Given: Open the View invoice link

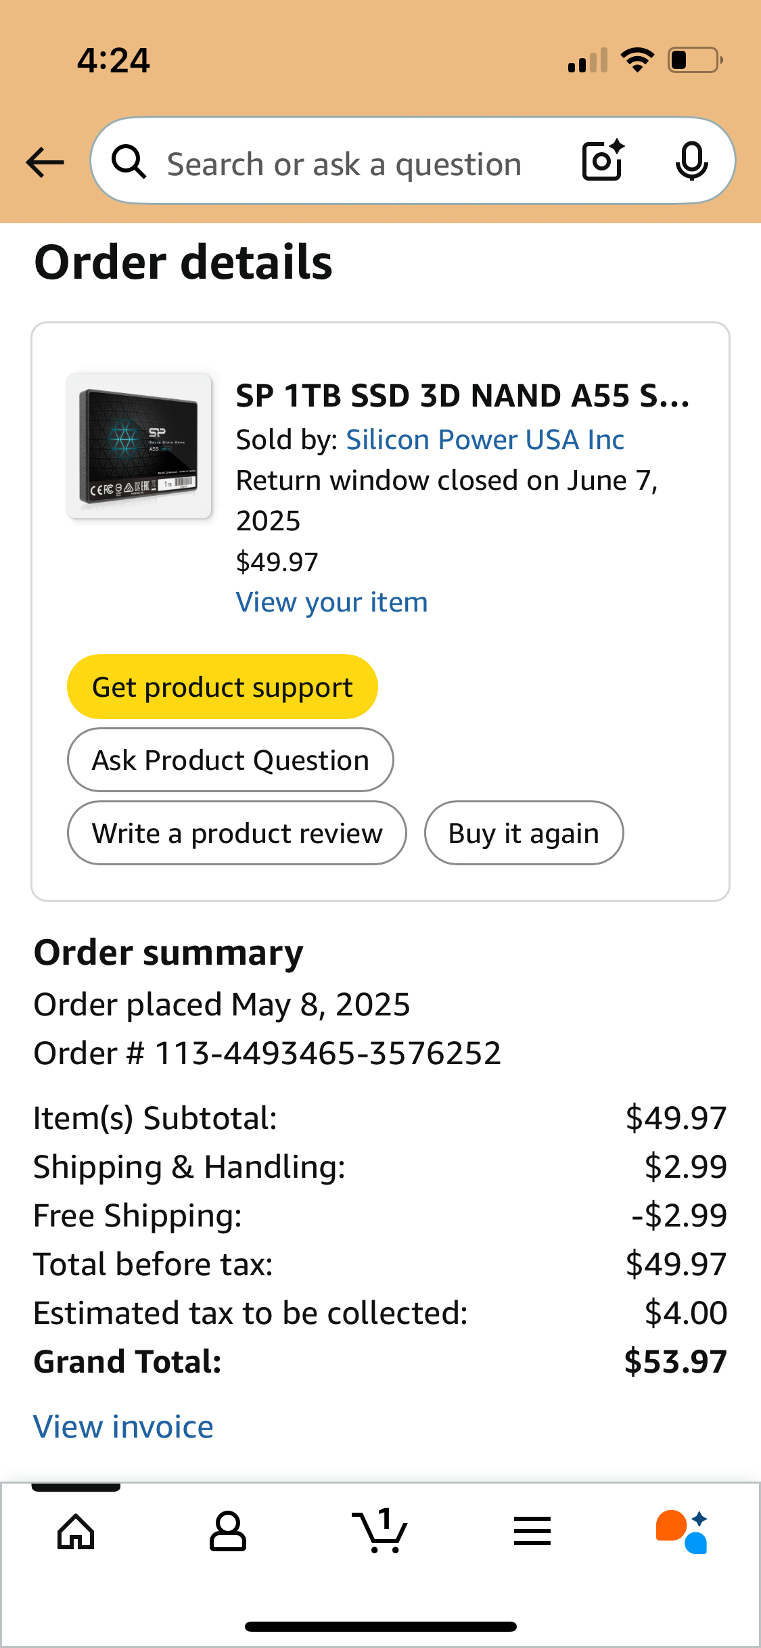Looking at the screenshot, I should (124, 1427).
